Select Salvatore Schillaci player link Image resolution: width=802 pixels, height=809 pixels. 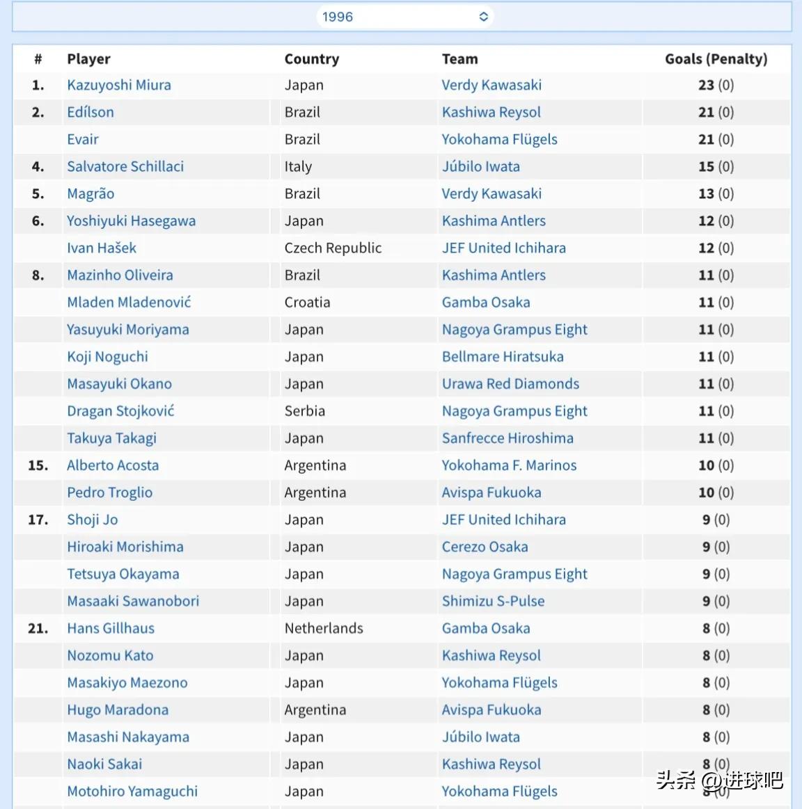pos(125,166)
